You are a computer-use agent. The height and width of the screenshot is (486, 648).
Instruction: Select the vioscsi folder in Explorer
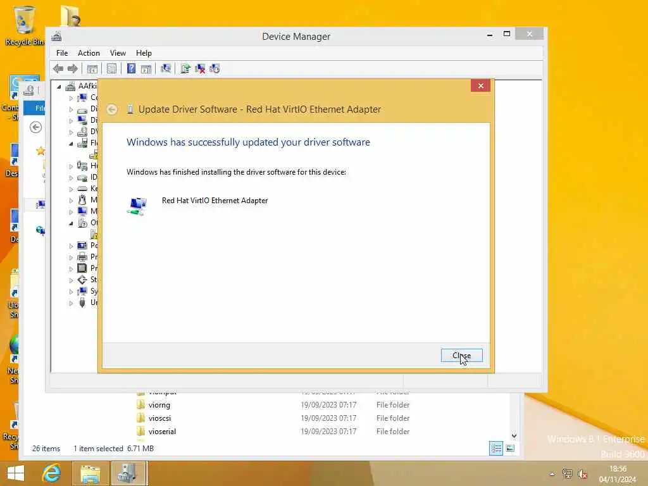159,418
